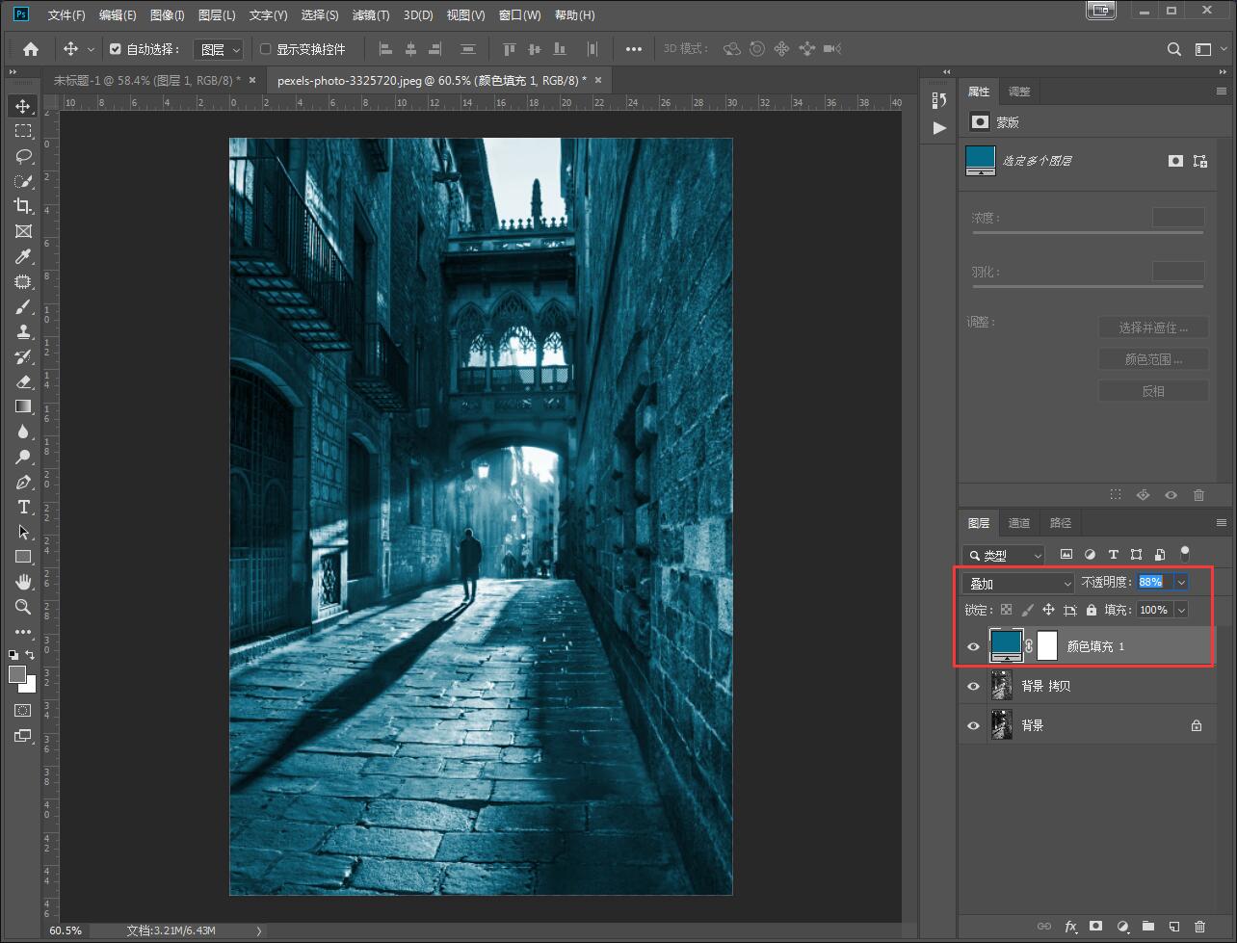Click the foreground color swatch
1237x943 pixels.
pos(17,674)
